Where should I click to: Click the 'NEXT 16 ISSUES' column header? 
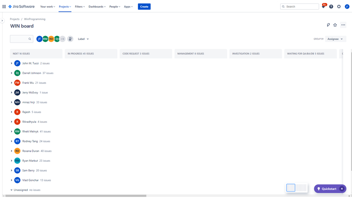(36, 54)
